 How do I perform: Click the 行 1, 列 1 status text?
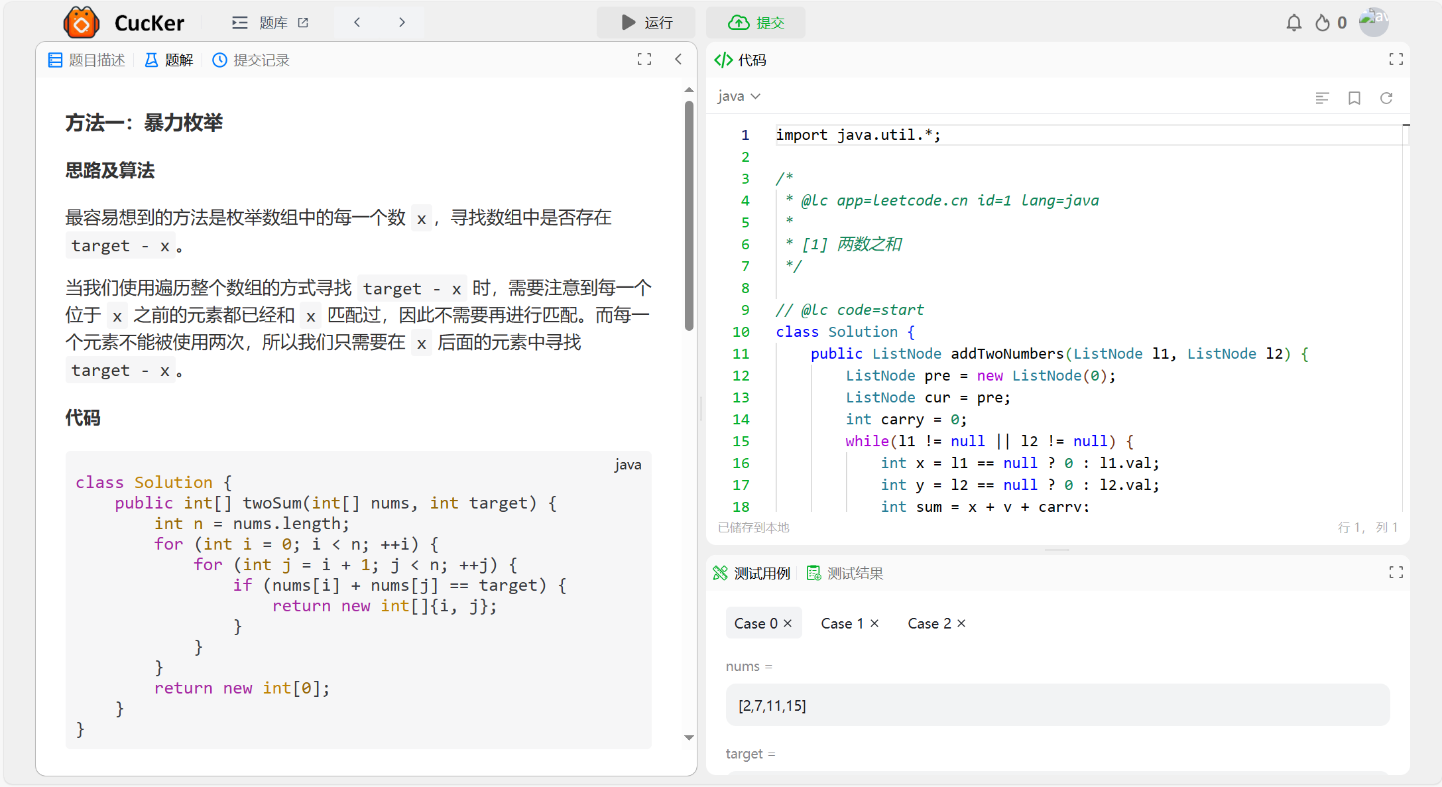click(1368, 528)
